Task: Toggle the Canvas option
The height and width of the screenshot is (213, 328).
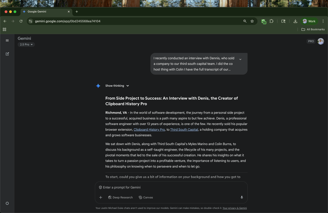Action: click(x=146, y=197)
